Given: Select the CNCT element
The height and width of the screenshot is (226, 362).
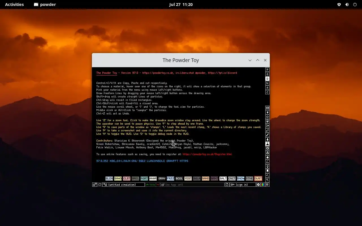Looking at the screenshot, I should 232,179.
